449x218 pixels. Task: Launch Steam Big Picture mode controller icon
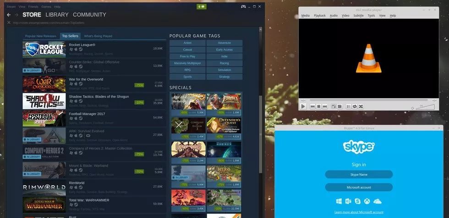[243, 6]
